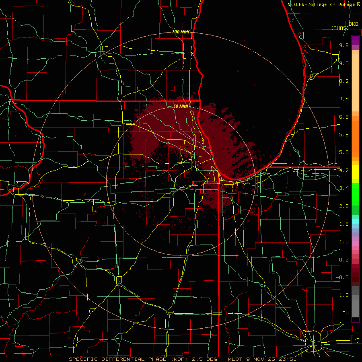This screenshot has width=362, height=362.
Task: Click the KLOT 9 NOV 25 23:51 timestamp
Action: (262, 359)
